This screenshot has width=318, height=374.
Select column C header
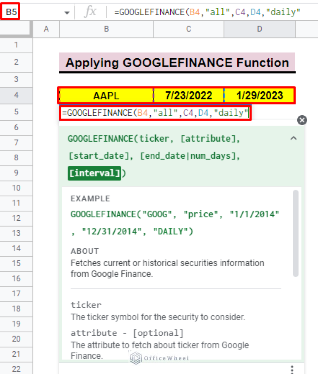188,29
